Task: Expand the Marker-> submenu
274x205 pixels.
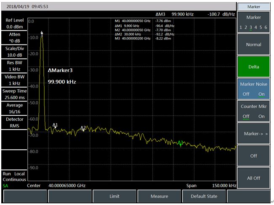Action: coord(253,134)
